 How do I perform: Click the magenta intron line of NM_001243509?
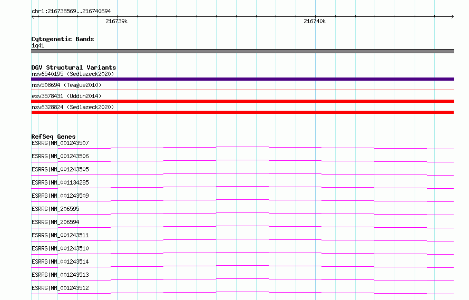(x=242, y=200)
